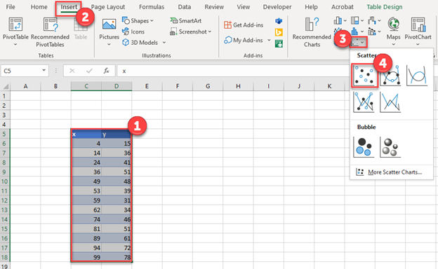This screenshot has height=269, width=438.
Task: Open the PivotChart dropdown arrow
Action: click(x=418, y=44)
